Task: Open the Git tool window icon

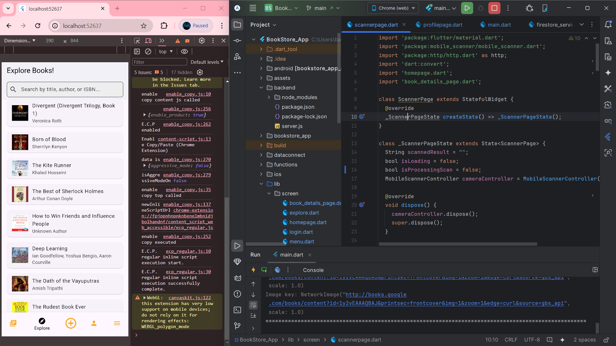Action: coord(237,326)
